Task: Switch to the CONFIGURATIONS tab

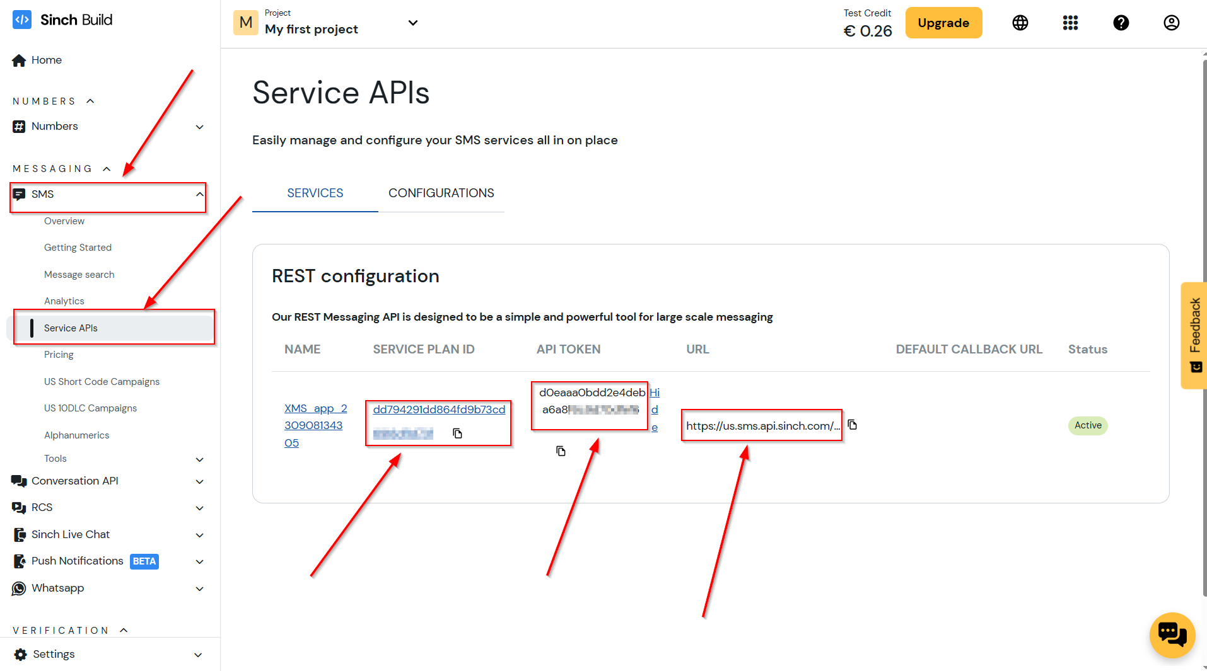Action: pos(441,193)
